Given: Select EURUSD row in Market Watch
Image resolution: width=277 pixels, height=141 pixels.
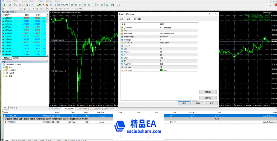Looking at the screenshot, I should coord(24,24).
